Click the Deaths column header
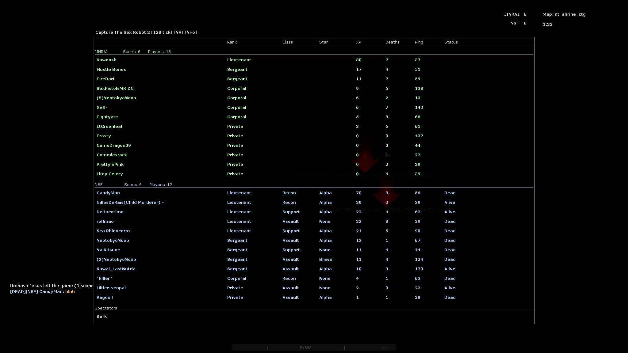Viewport: 628px width, 353px height. (392, 42)
